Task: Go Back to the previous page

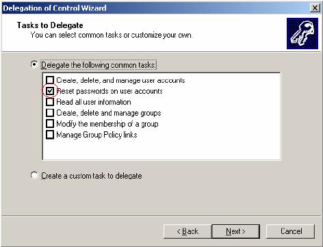Action: pos(188,231)
